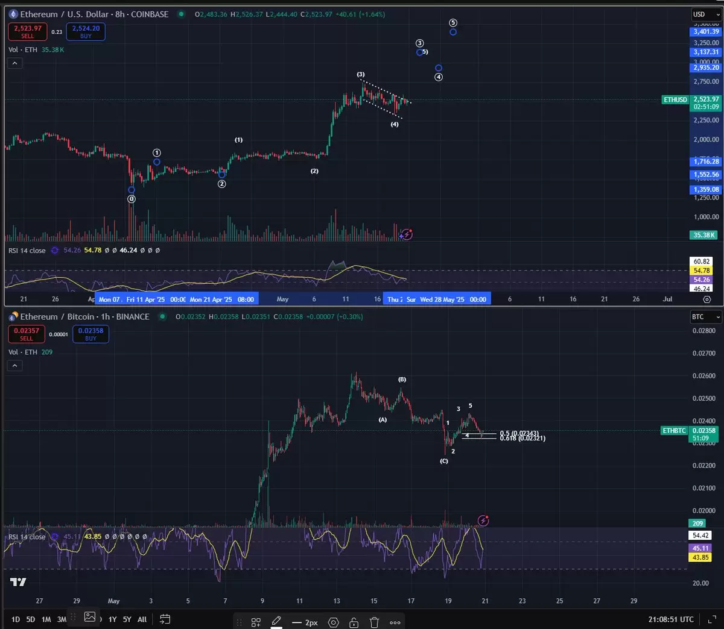
Task: Click the floating image snapshot icon
Action: click(90, 616)
